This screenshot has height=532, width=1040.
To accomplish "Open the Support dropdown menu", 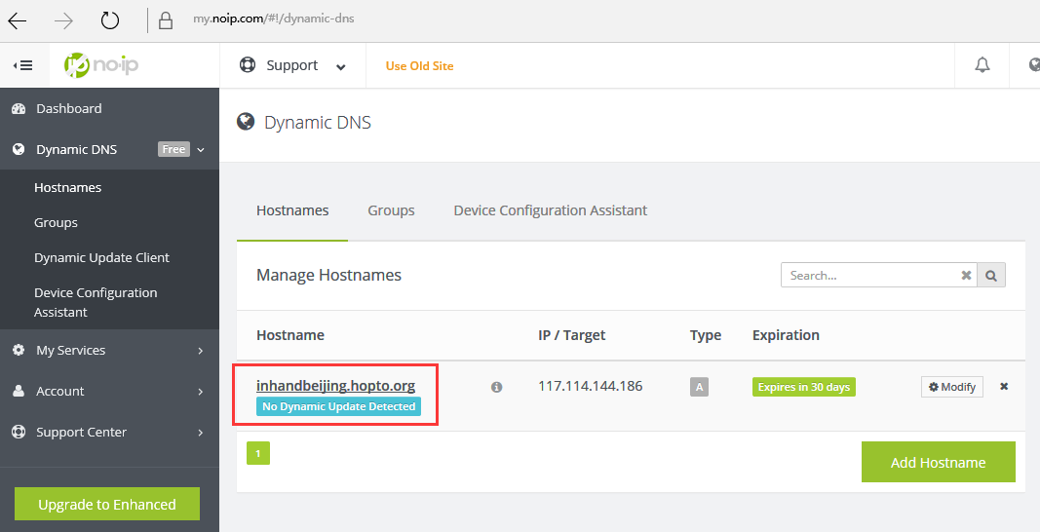I will [292, 65].
